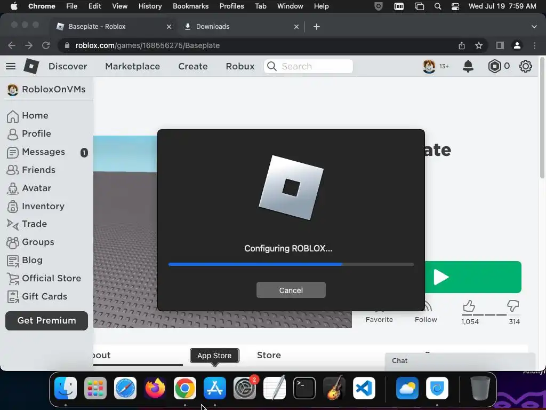Open the Roblox settings gear
This screenshot has width=546, height=410.
pyautogui.click(x=525, y=66)
